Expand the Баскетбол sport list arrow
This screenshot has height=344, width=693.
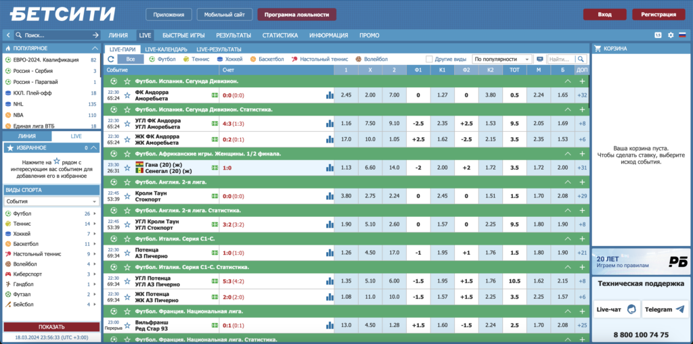(x=95, y=244)
